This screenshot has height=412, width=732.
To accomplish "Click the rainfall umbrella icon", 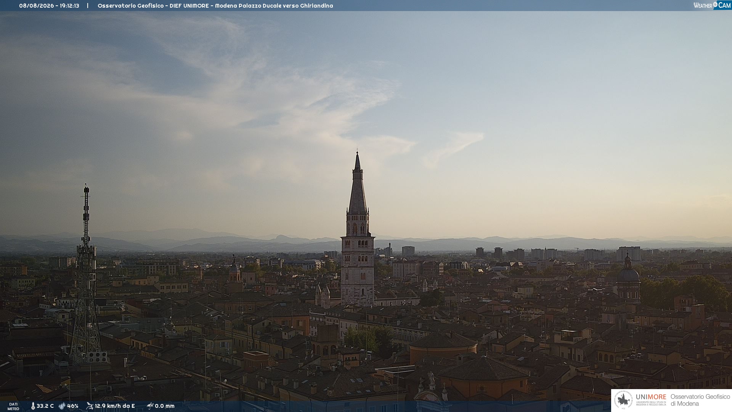I will coord(150,406).
